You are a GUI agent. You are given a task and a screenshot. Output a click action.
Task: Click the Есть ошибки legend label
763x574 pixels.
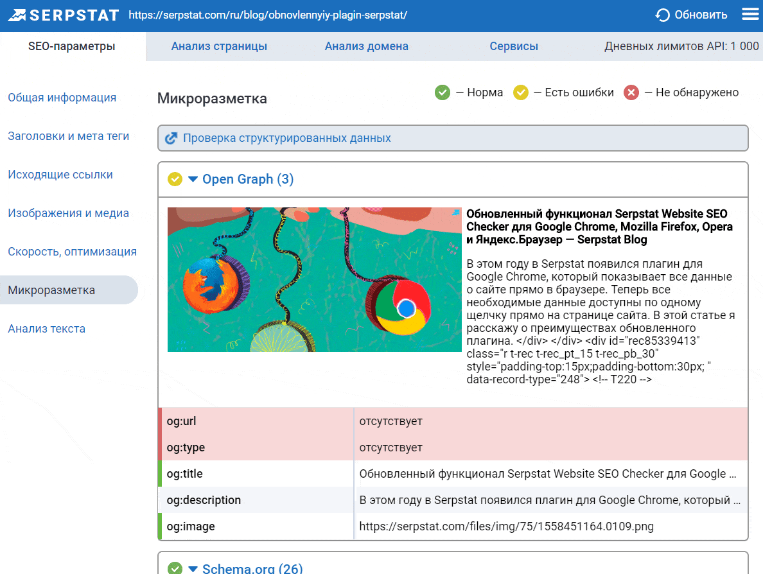pyautogui.click(x=579, y=92)
